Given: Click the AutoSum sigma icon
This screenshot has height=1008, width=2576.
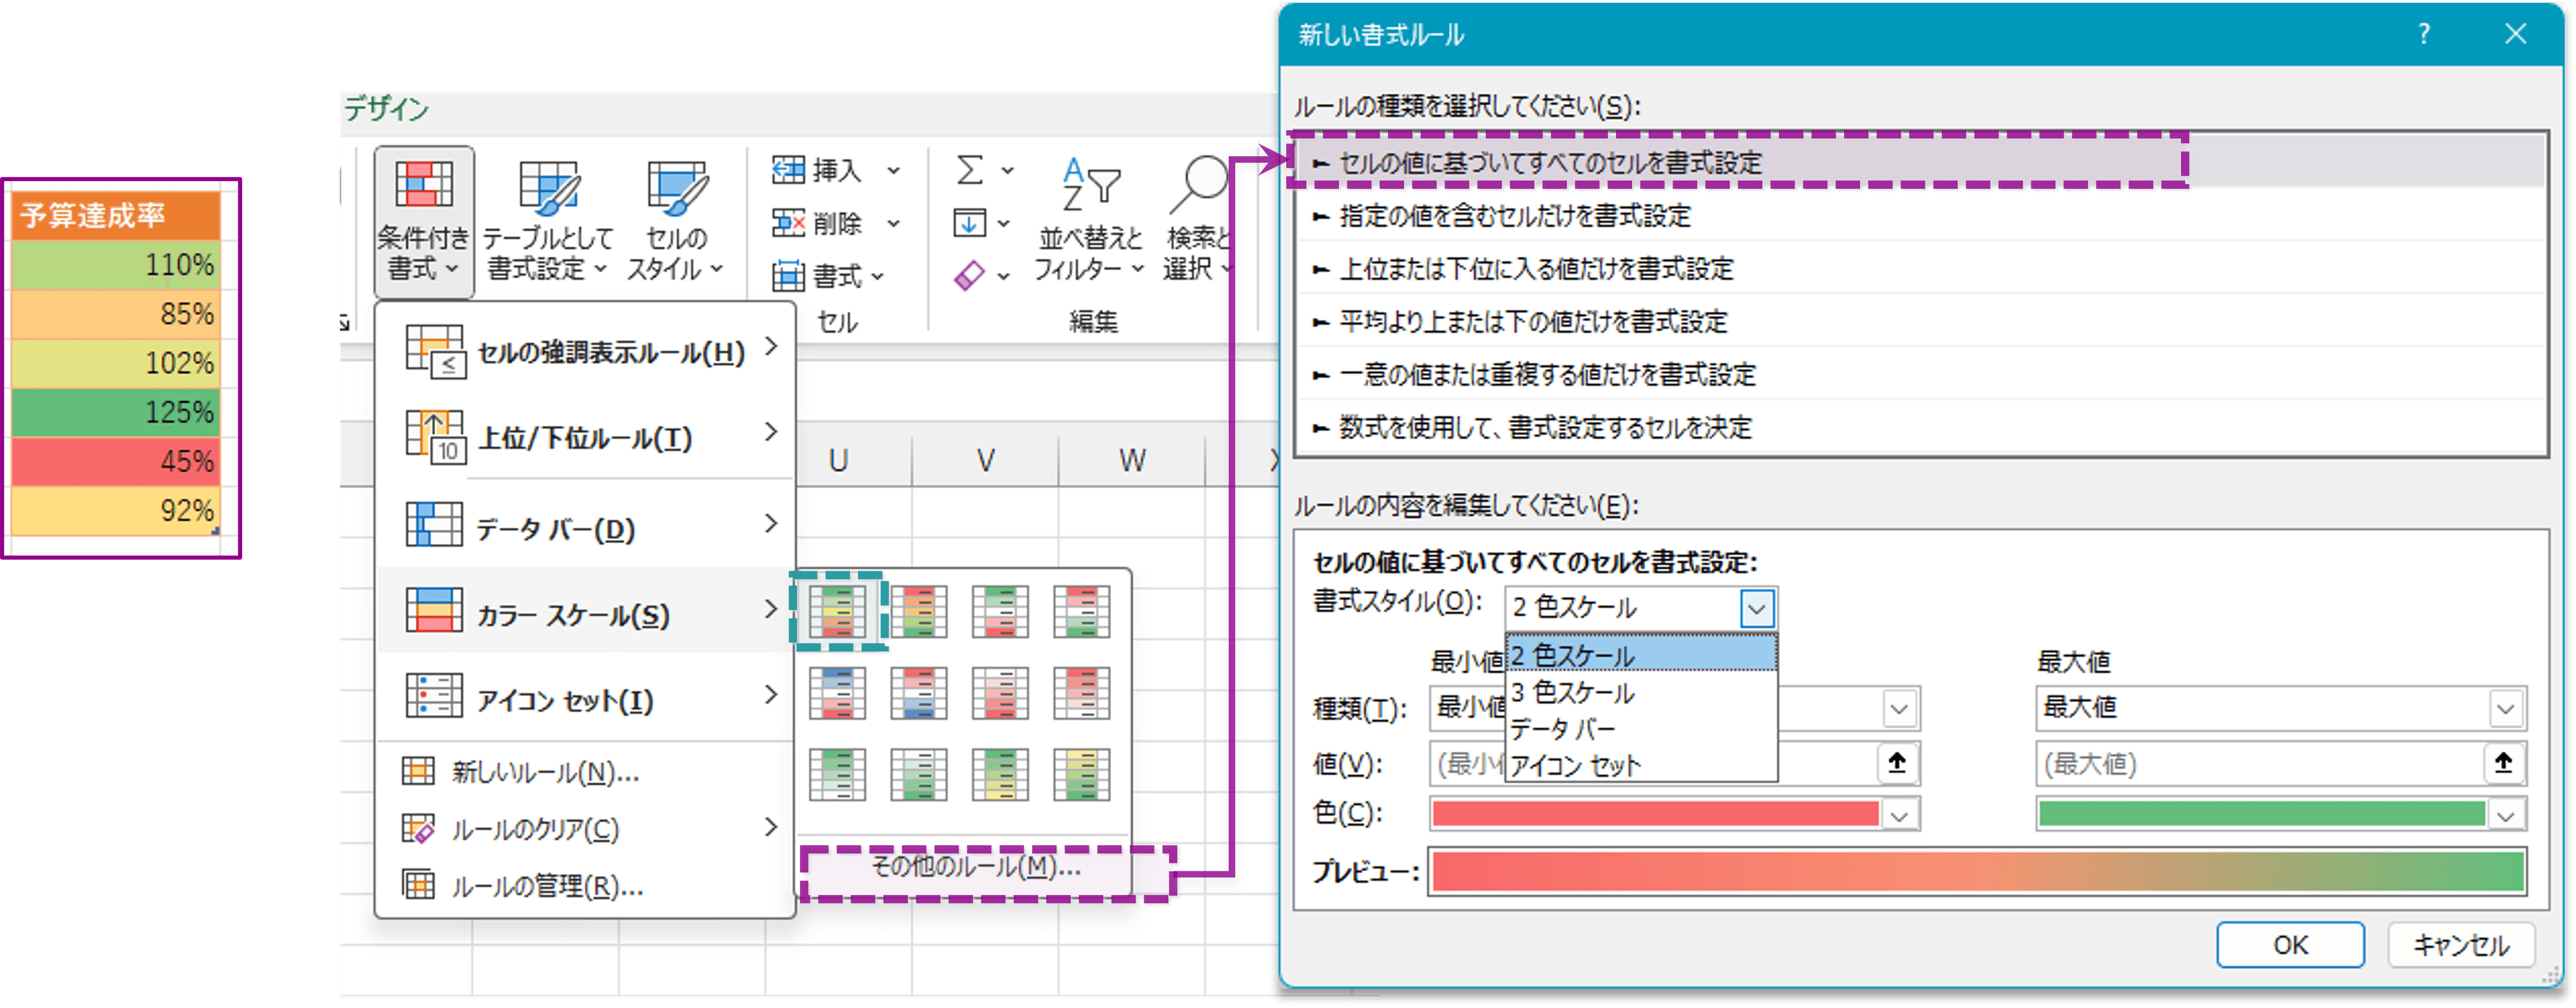Looking at the screenshot, I should 969,170.
